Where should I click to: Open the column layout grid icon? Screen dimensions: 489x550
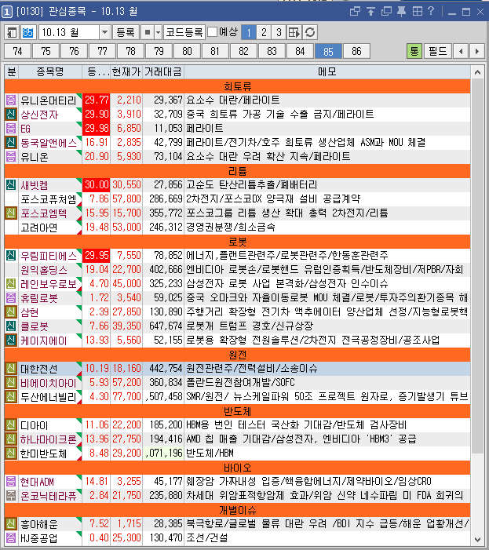click(294, 32)
